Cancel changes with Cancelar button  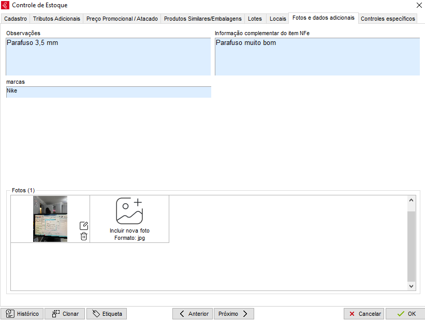[x=364, y=314]
